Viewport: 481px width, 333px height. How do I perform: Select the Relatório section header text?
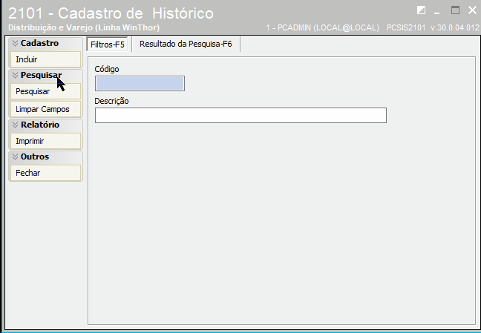40,125
